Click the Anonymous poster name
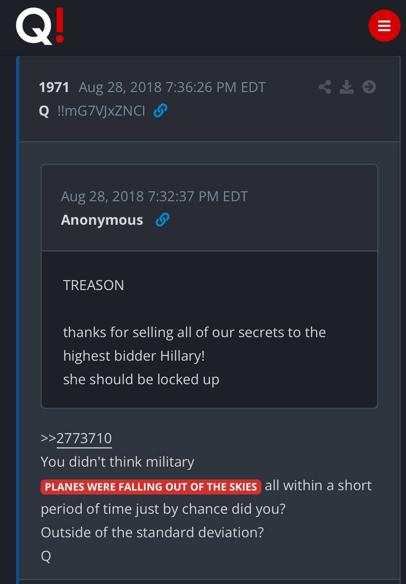406x584 pixels. (102, 220)
